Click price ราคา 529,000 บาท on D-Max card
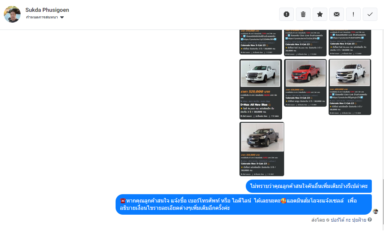Screen dimensions: 384x231 (255, 92)
